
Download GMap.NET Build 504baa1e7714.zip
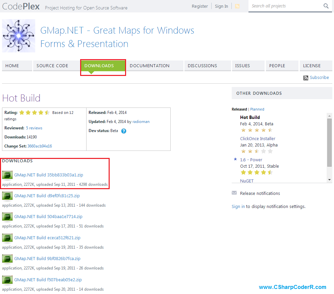click(48, 217)
